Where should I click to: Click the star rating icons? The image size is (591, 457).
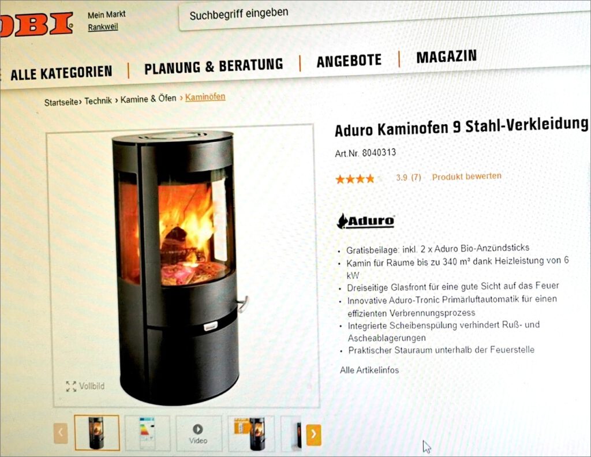tap(355, 179)
